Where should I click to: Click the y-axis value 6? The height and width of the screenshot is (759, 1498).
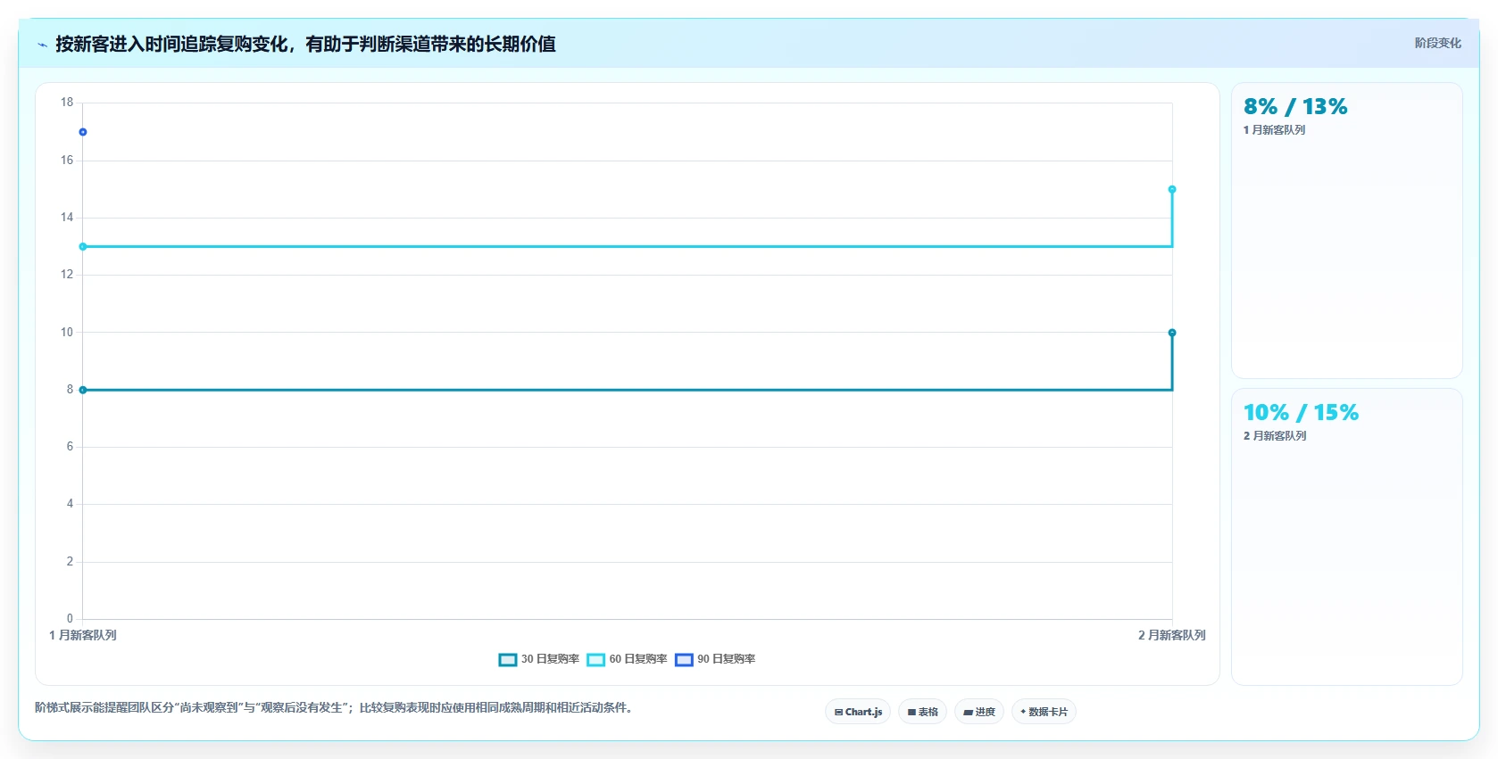click(70, 447)
